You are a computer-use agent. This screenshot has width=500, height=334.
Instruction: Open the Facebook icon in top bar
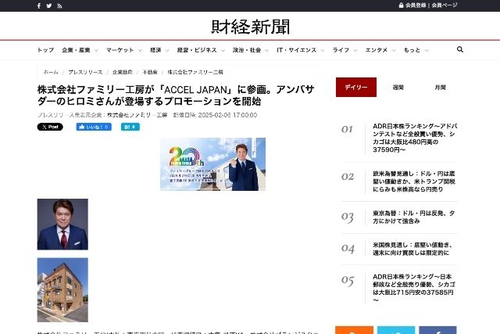(39, 5)
